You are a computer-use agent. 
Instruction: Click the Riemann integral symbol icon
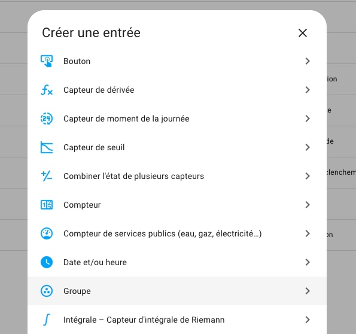[47, 320]
